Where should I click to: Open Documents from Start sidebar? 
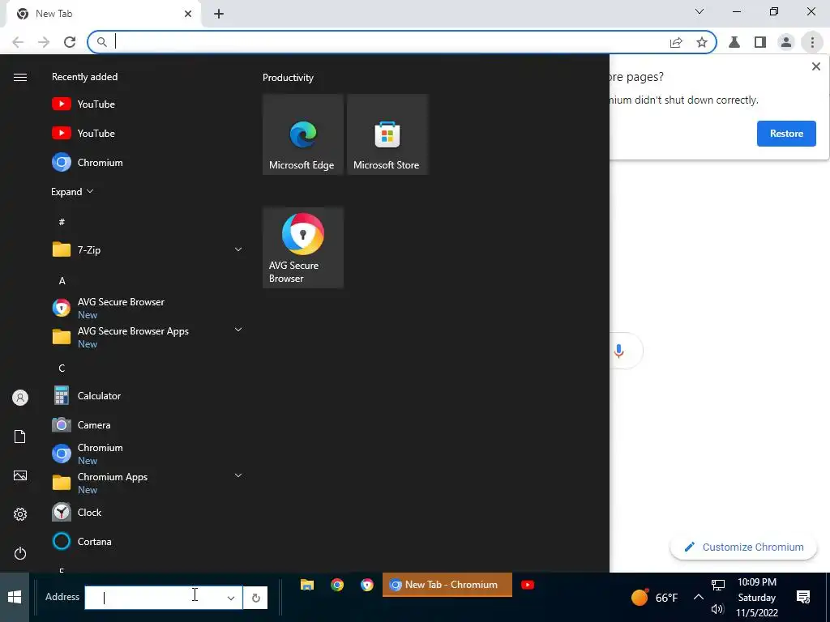[20, 437]
